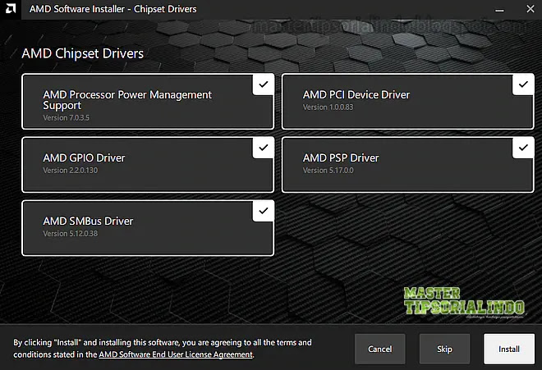Select the 'Version 5.12.0.38' text

[70, 234]
